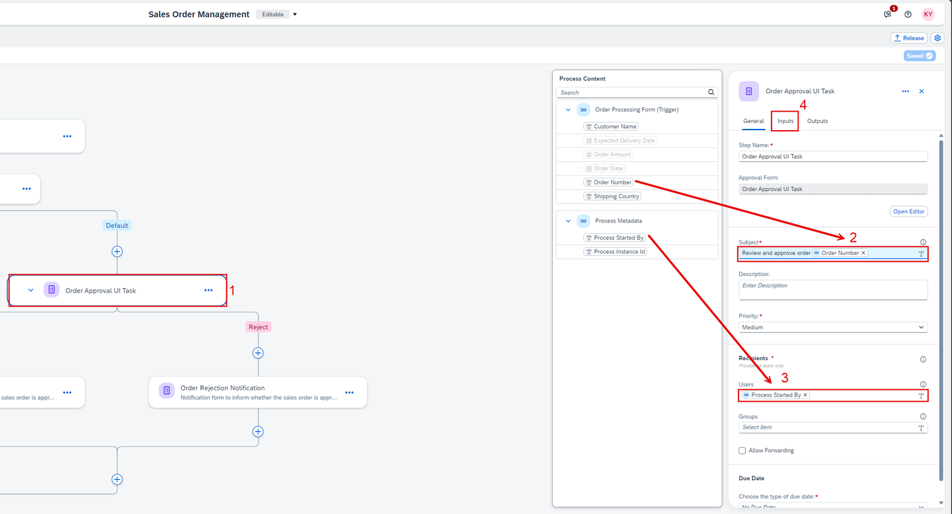This screenshot has width=952, height=514.
Task: Enable the Allow Forwarding checkbox
Action: click(742, 451)
